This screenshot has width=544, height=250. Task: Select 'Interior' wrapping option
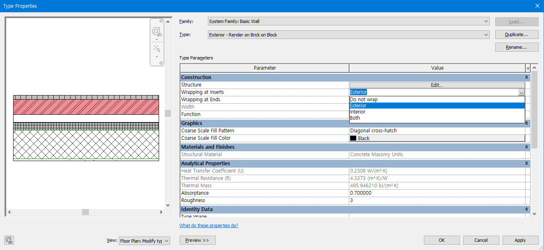[x=437, y=111]
